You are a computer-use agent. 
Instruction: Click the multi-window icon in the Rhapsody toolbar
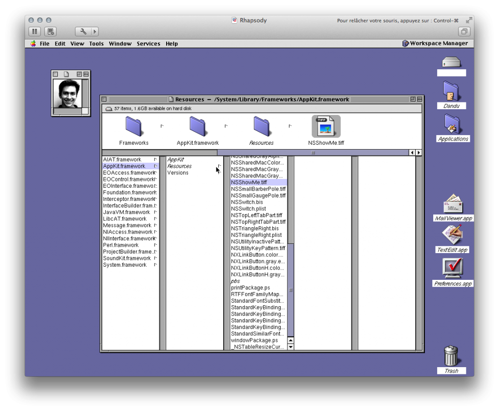click(x=464, y=32)
